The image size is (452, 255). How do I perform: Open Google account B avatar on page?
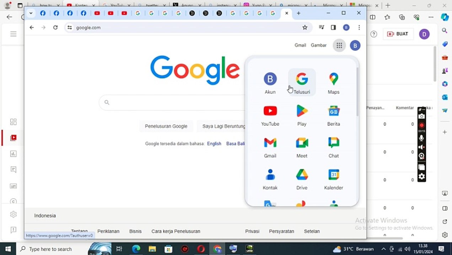355,45
